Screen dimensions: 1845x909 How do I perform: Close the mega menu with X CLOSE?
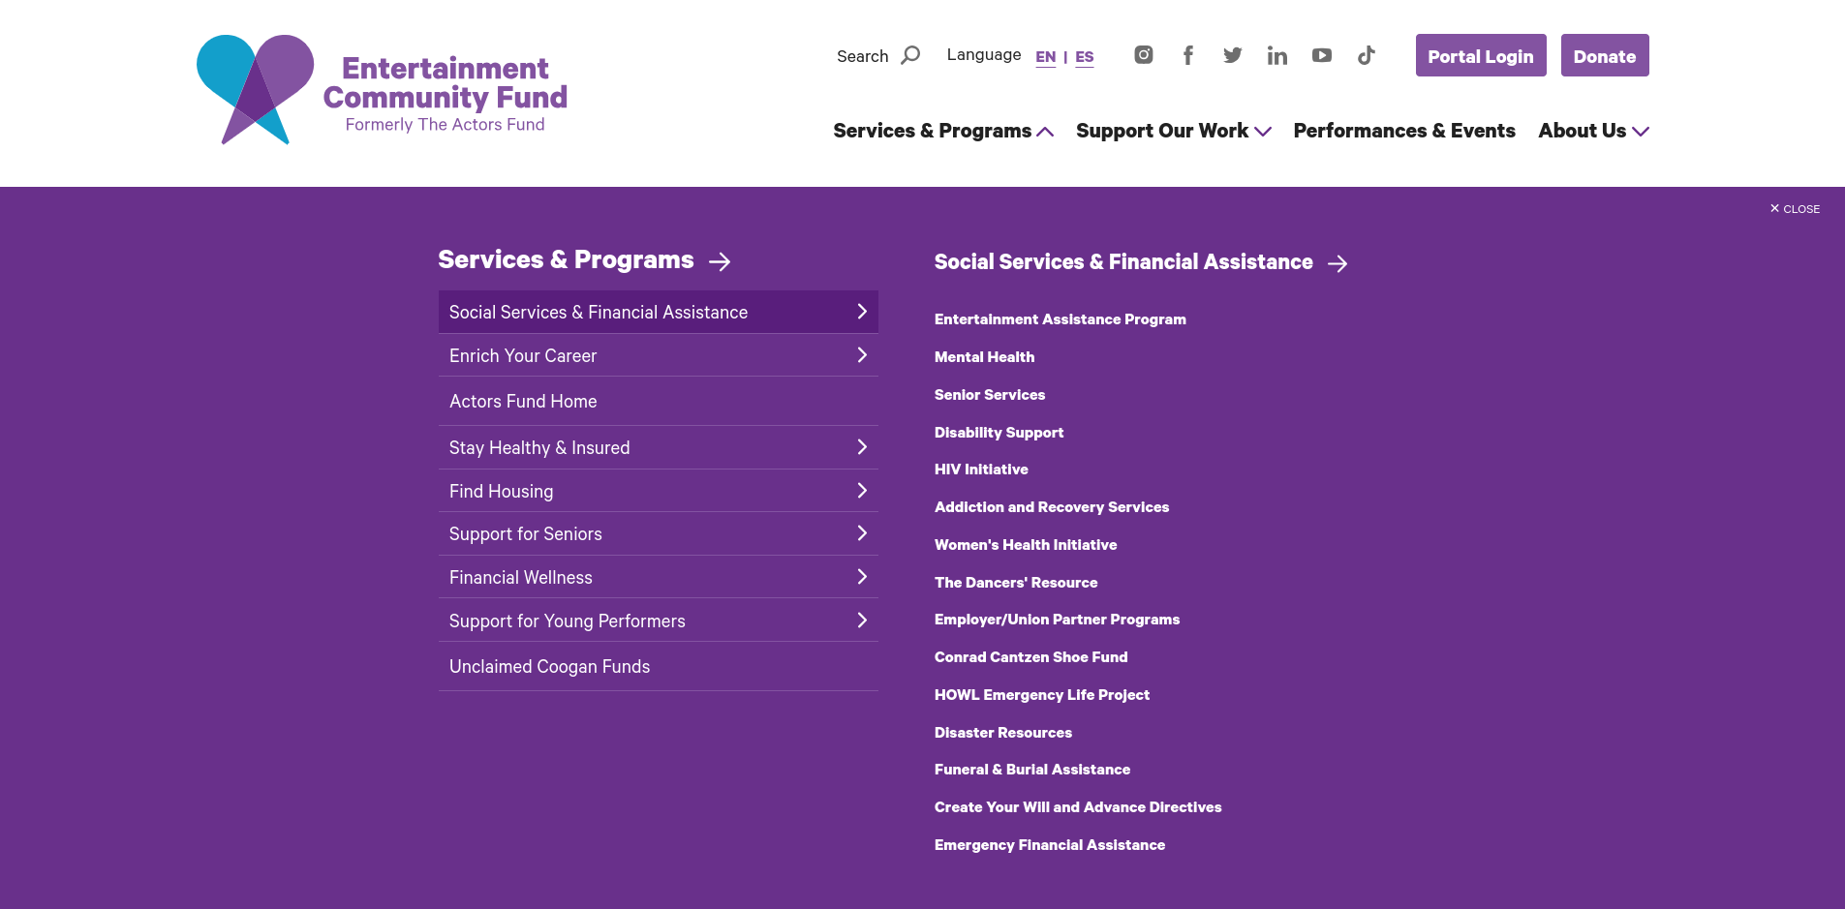pyautogui.click(x=1795, y=209)
